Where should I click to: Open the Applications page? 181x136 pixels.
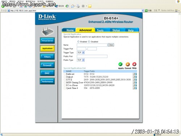(x=47, y=49)
